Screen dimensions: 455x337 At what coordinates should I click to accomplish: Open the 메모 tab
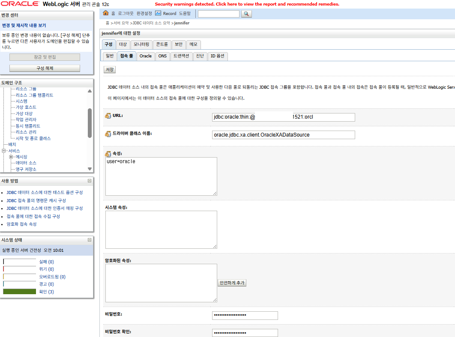point(193,45)
